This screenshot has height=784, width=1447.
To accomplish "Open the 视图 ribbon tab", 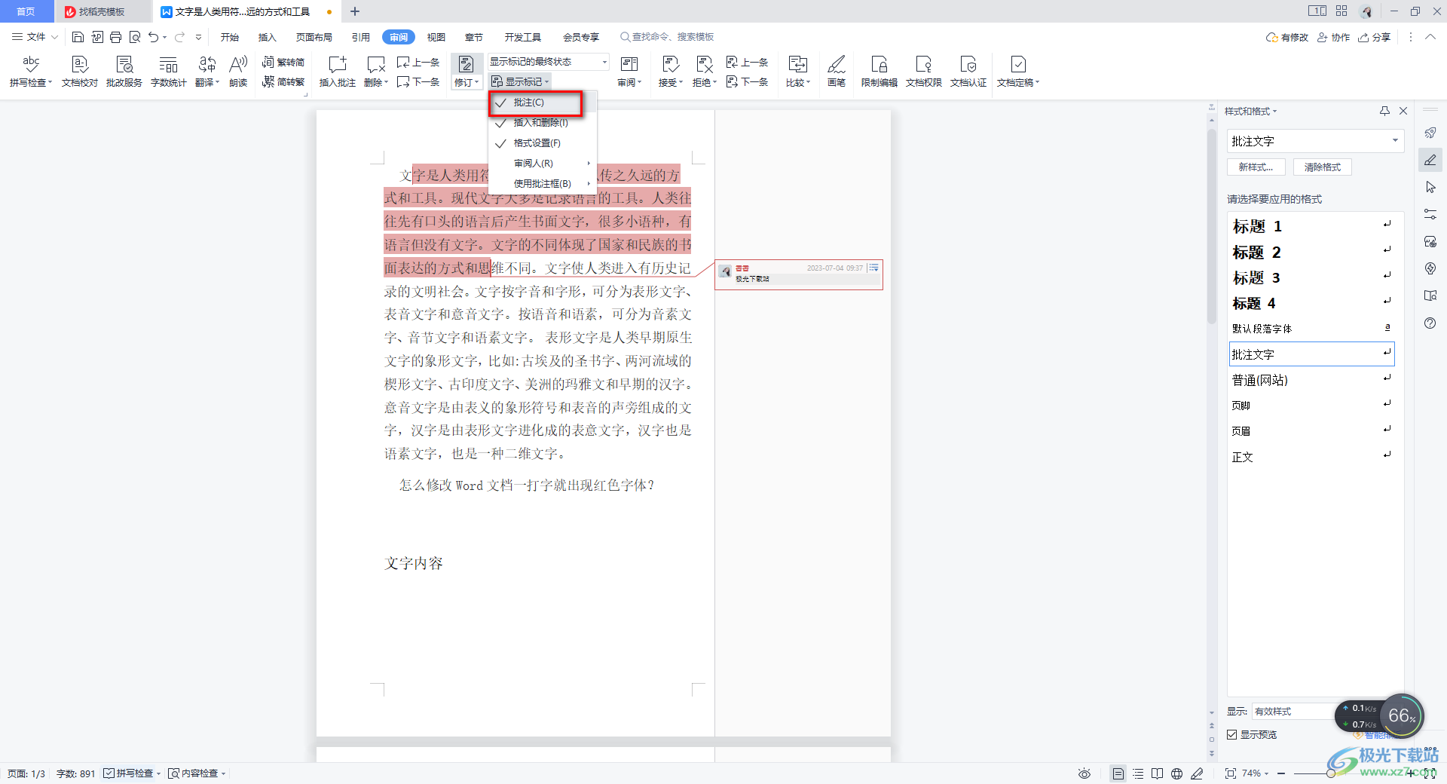I will click(x=436, y=37).
